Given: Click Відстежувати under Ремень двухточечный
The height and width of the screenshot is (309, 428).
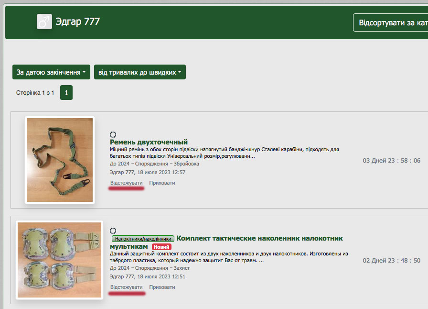Looking at the screenshot, I should click(127, 183).
